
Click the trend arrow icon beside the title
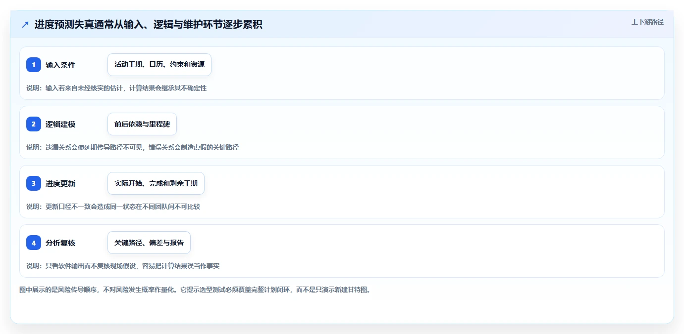(25, 24)
